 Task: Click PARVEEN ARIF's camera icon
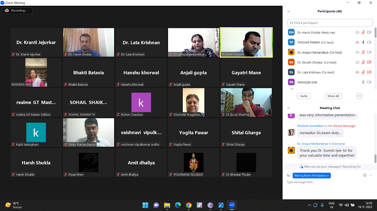[369, 82]
